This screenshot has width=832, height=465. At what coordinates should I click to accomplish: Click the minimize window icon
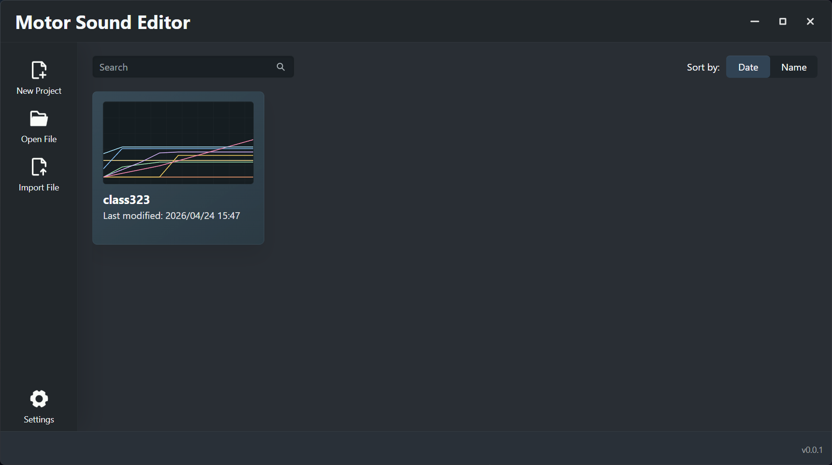(755, 21)
